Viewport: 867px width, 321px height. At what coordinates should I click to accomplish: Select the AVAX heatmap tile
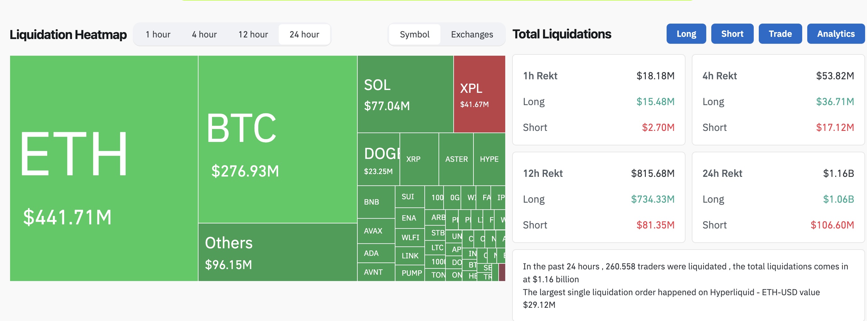(x=376, y=231)
